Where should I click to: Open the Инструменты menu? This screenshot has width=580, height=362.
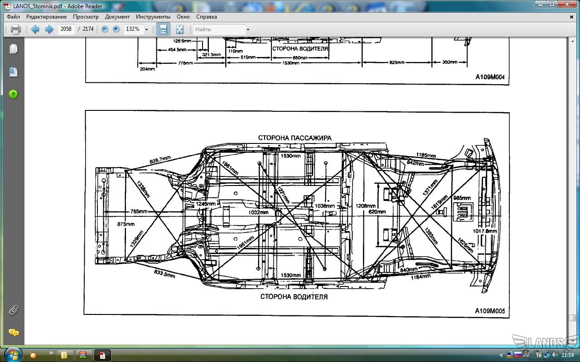click(x=153, y=17)
